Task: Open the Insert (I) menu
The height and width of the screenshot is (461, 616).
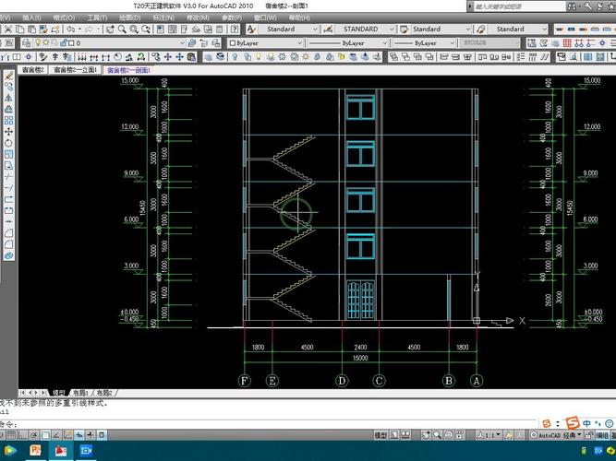Action: coord(31,18)
